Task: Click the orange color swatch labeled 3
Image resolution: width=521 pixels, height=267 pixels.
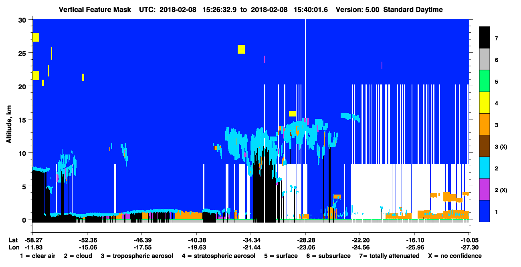Action: point(485,124)
